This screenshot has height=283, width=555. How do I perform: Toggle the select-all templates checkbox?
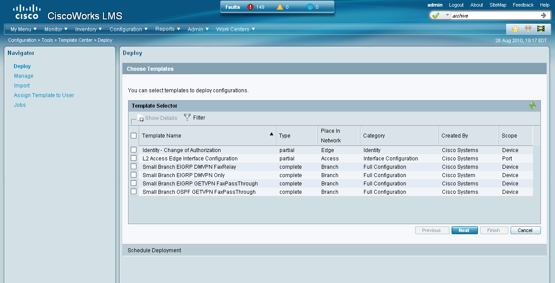(x=134, y=135)
